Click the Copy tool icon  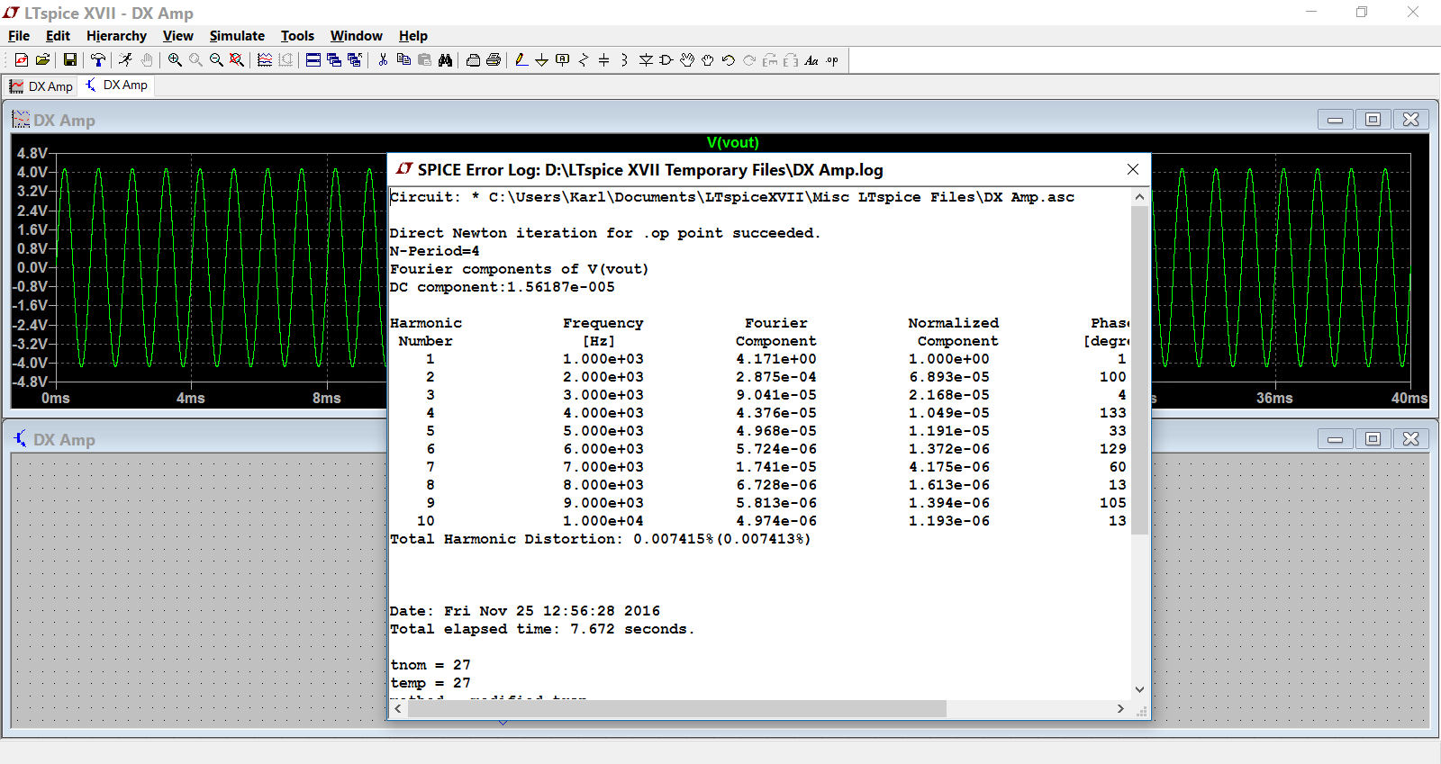[403, 60]
